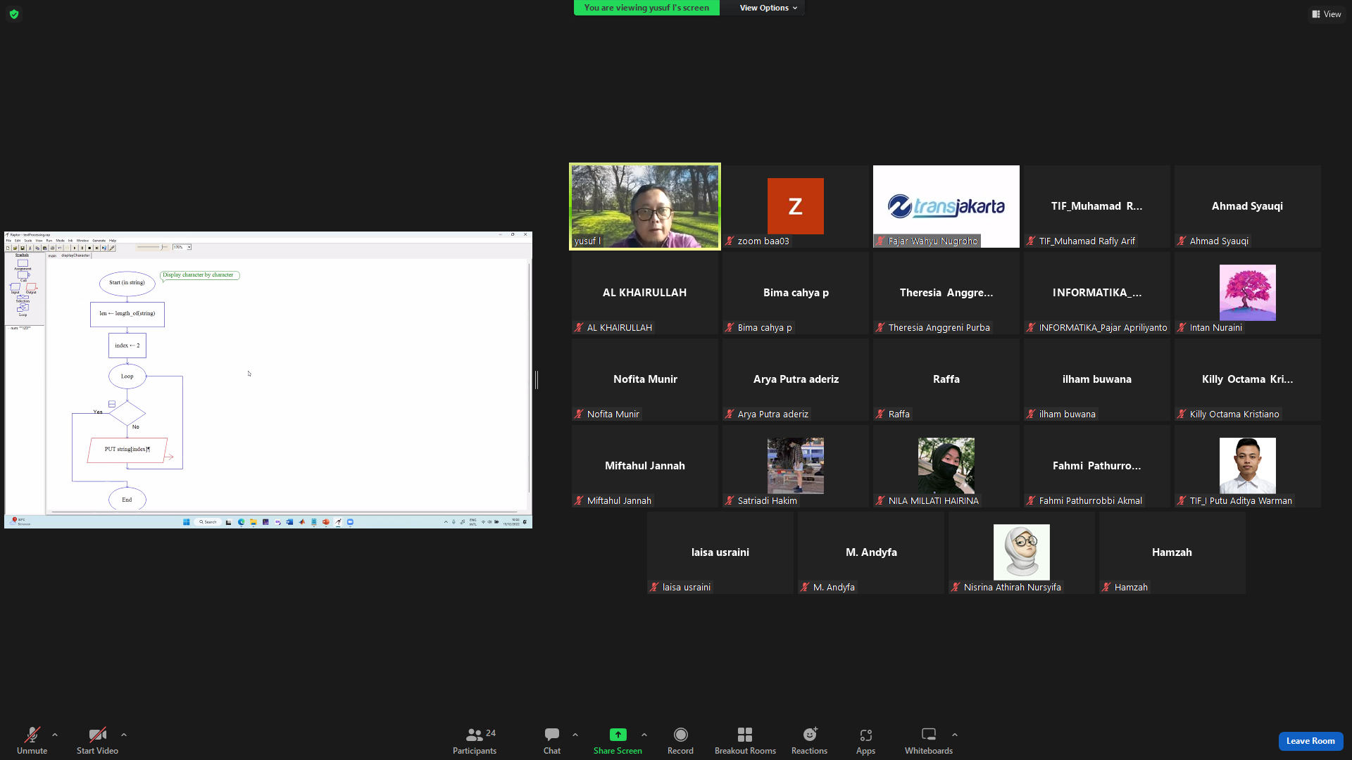Select Fajar Wahyu Nugroho's transjakarta tile
The height and width of the screenshot is (760, 1352).
coord(946,206)
